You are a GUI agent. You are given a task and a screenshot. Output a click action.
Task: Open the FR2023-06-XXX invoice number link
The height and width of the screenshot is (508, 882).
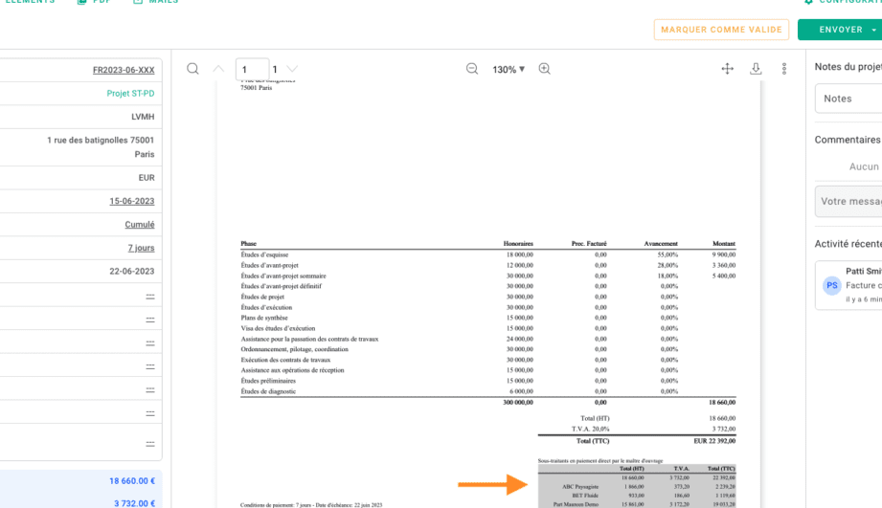124,70
